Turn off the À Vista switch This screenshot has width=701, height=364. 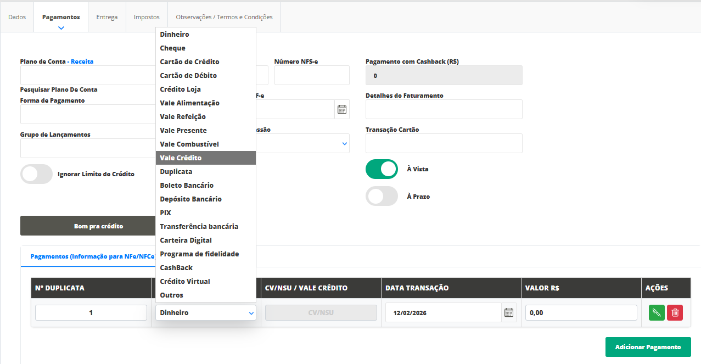point(382,169)
